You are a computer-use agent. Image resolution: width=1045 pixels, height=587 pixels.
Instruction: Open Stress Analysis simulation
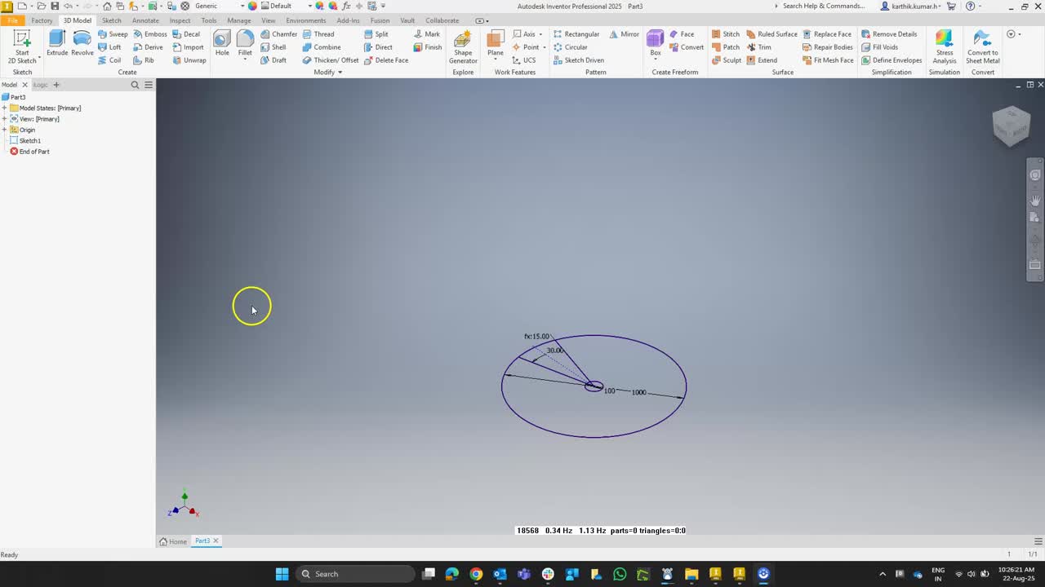tap(945, 47)
